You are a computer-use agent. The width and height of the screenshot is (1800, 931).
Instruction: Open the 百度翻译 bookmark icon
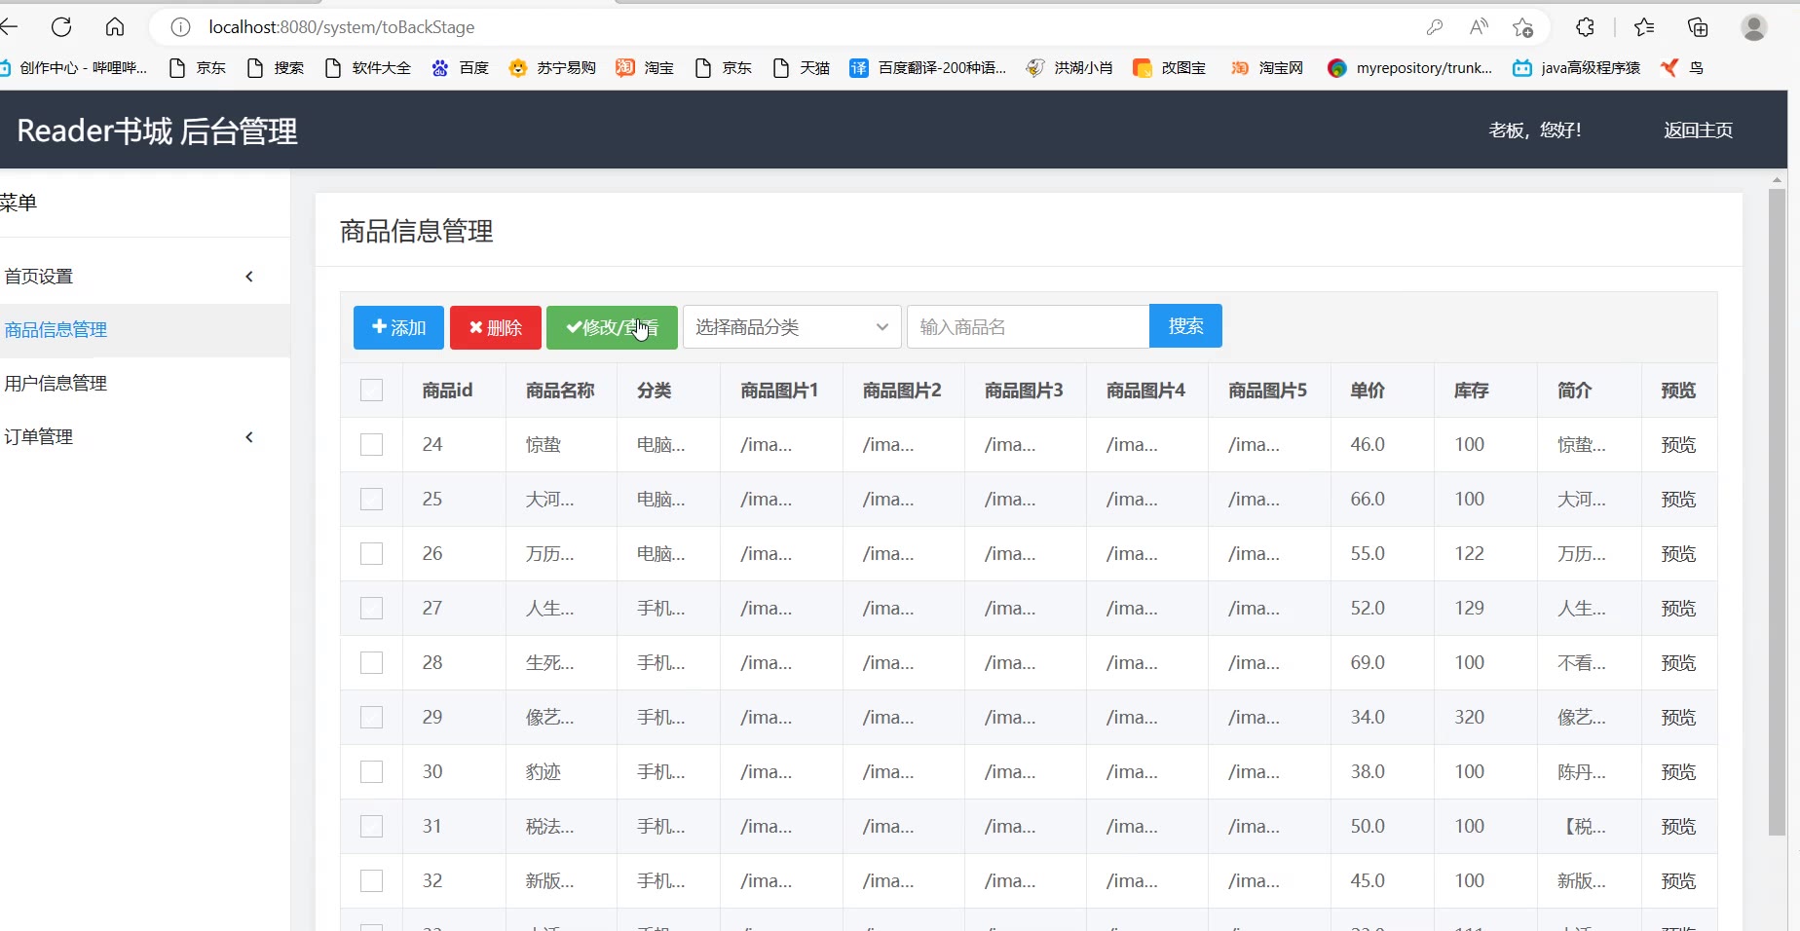click(x=858, y=67)
